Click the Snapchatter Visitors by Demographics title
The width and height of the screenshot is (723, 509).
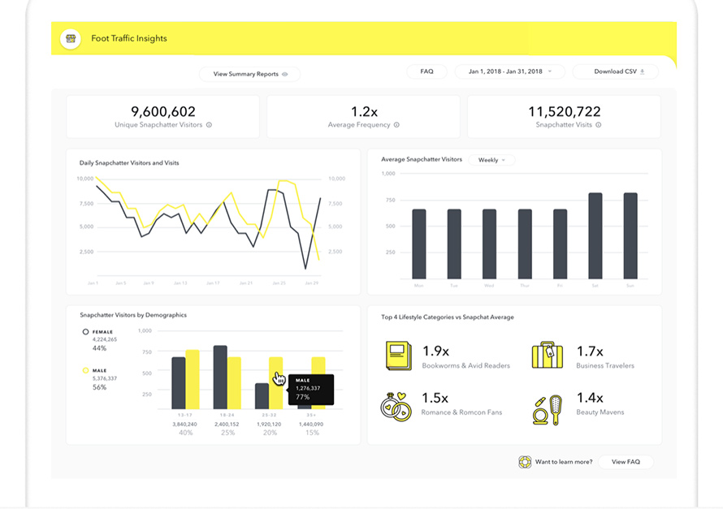click(133, 315)
